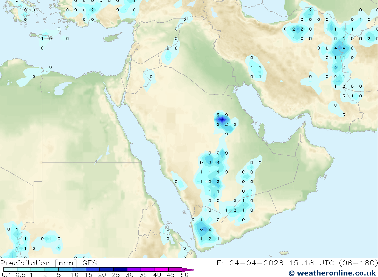Click the dark blue precipitation peak in Saudi Arabia
The height and width of the screenshot is (277, 378).
click(222, 119)
